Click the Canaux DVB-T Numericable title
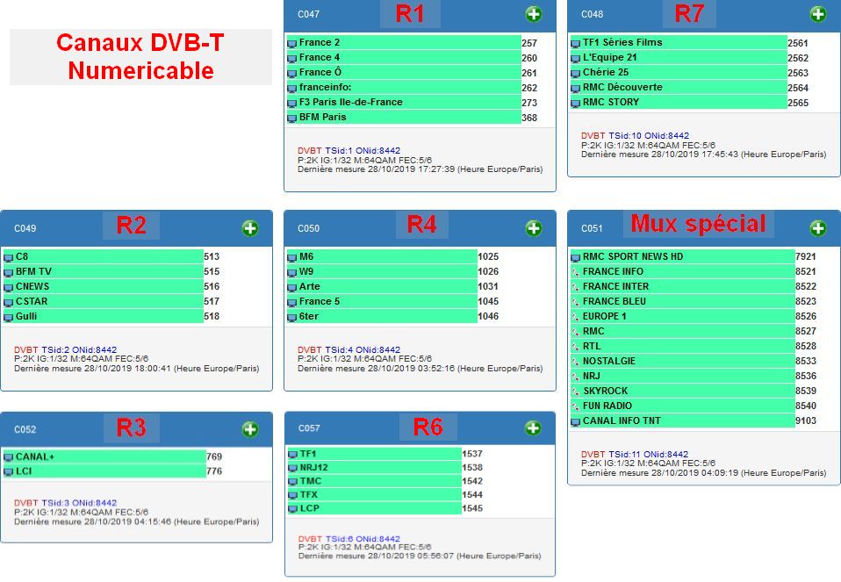The height and width of the screenshot is (582, 841). click(140, 57)
